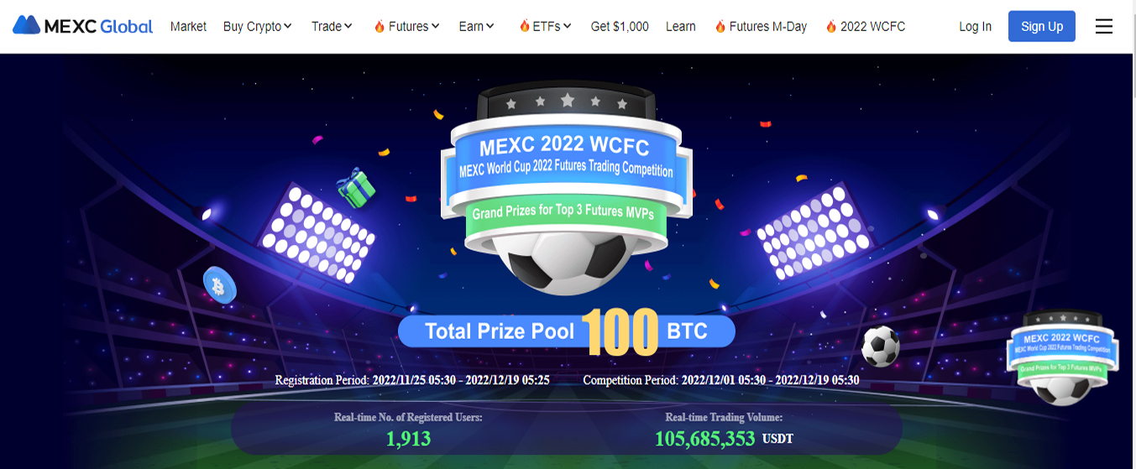This screenshot has width=1136, height=469.
Task: Click the MEXC Global logo
Action: 82,26
